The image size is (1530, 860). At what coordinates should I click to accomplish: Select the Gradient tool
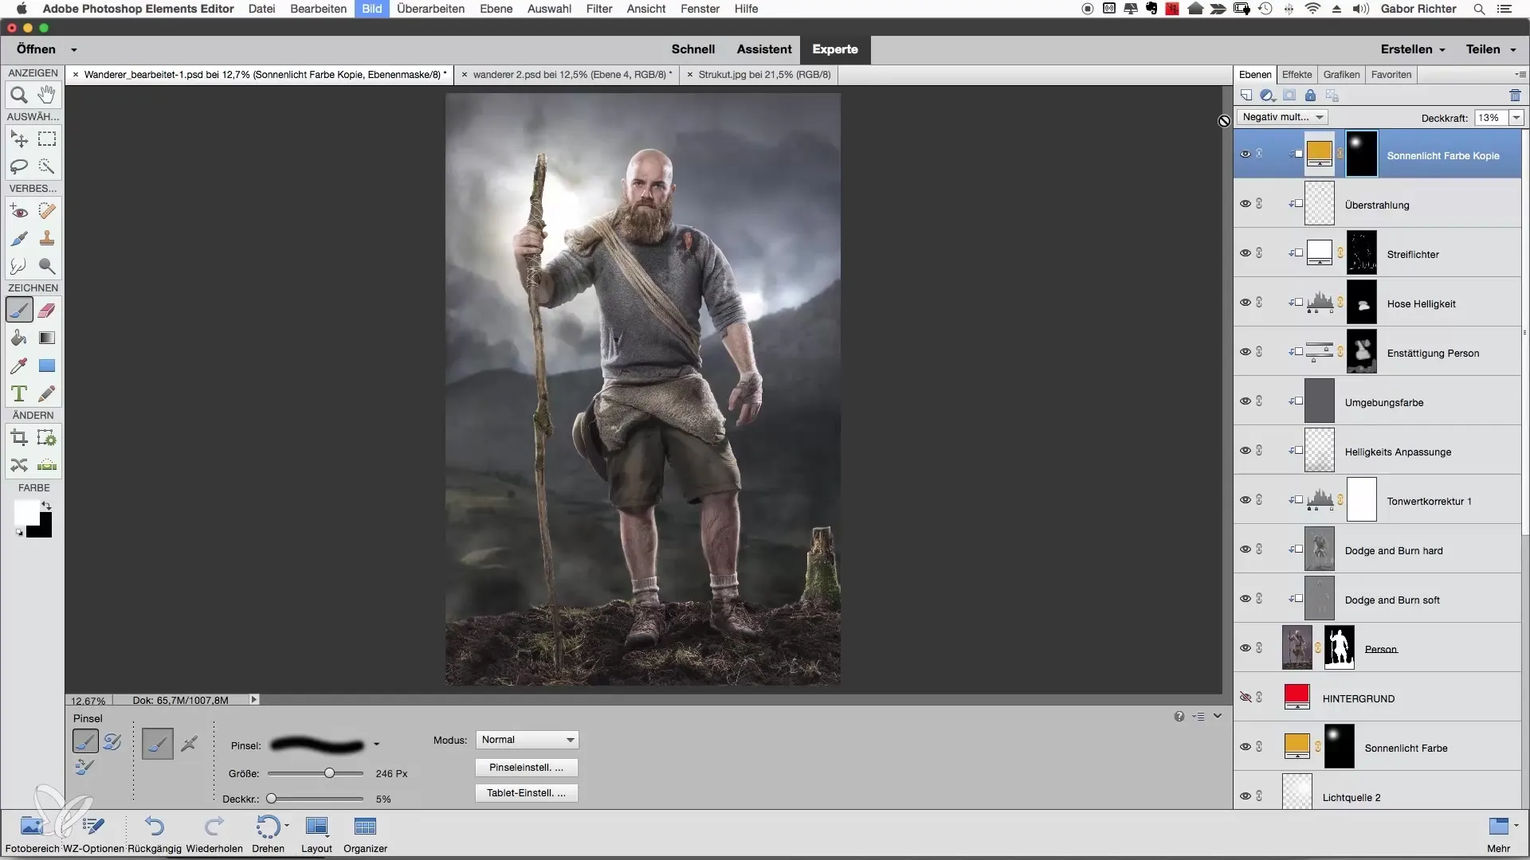point(47,338)
